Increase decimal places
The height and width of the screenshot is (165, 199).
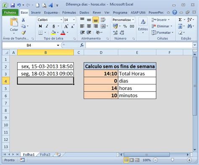coord(115,33)
